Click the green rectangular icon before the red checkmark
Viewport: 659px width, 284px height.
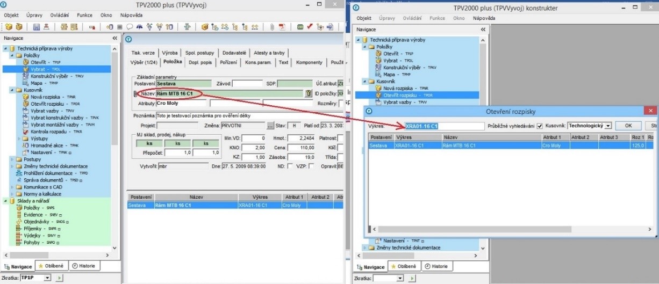pos(300,27)
